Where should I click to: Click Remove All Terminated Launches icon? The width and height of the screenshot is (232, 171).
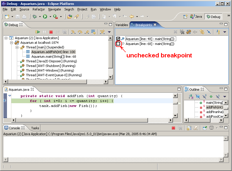64,32
